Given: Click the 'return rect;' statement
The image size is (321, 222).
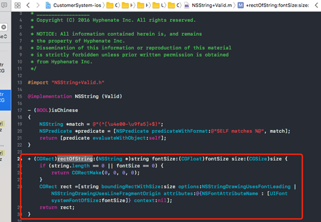Looking at the screenshot, I should coord(57,208).
